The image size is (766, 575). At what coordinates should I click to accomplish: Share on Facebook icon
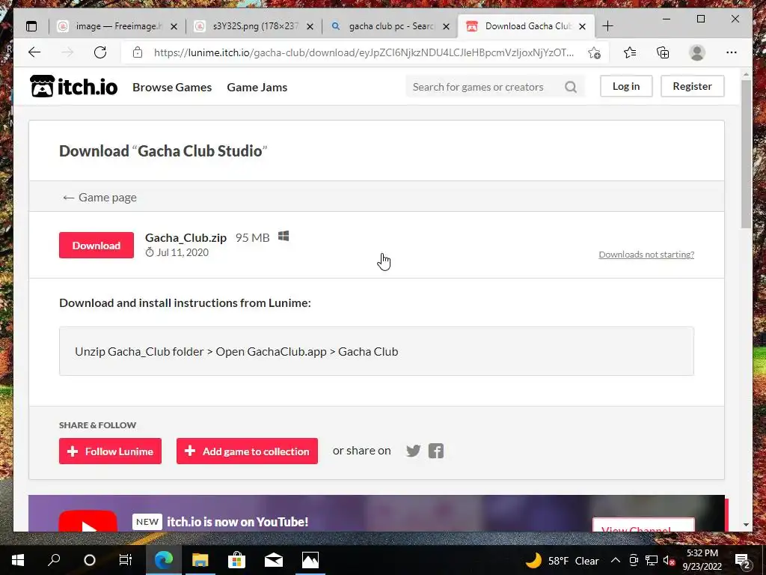pos(436,451)
